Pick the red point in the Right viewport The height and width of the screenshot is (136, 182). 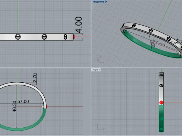(161, 102)
